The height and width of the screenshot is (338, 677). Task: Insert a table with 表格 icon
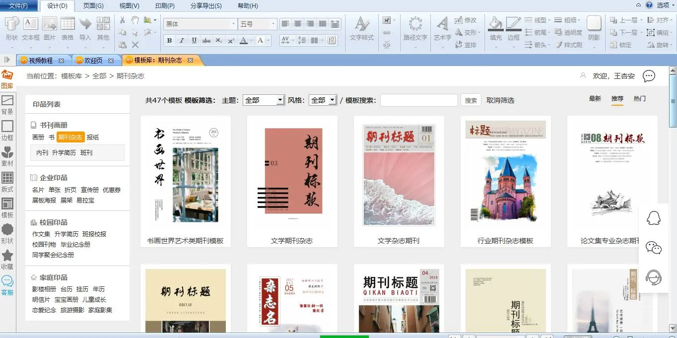click(68, 29)
